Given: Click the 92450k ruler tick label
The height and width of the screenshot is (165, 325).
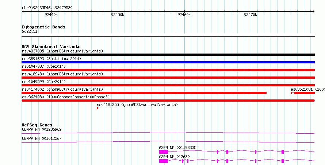Looking at the screenshot, I should pyautogui.click(x=118, y=15).
